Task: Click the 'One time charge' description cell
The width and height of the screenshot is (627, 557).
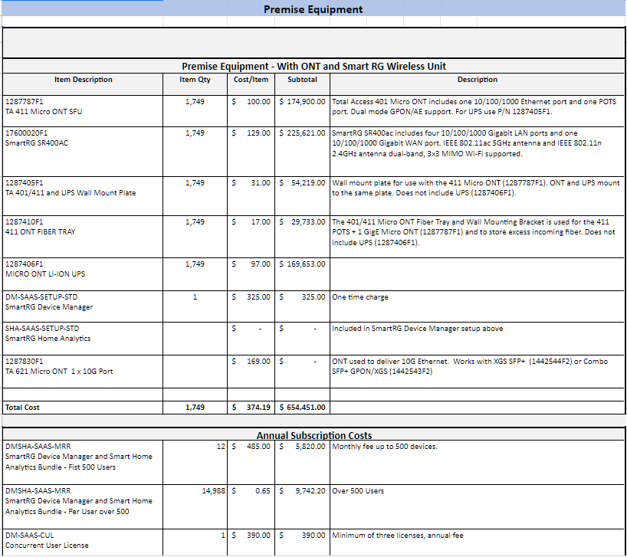Action: tap(477, 306)
